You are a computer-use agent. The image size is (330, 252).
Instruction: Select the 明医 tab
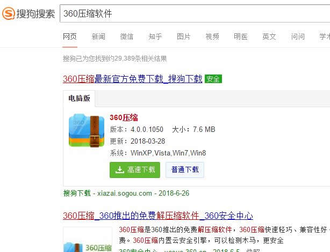click(x=241, y=36)
